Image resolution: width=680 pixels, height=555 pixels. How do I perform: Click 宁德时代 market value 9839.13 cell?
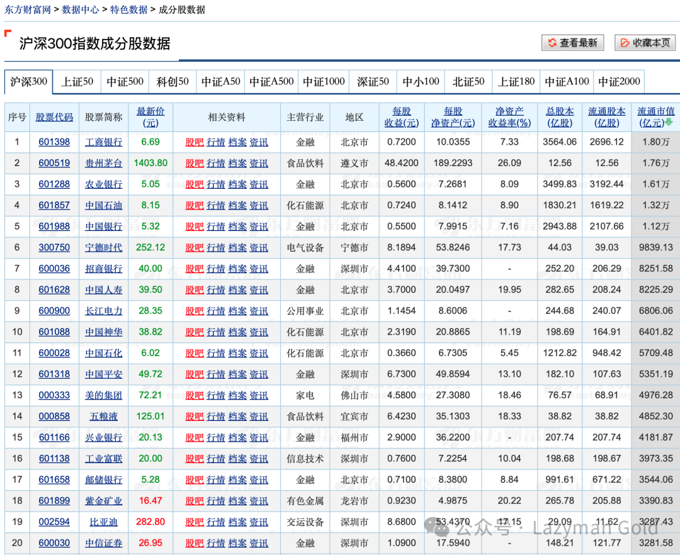655,247
